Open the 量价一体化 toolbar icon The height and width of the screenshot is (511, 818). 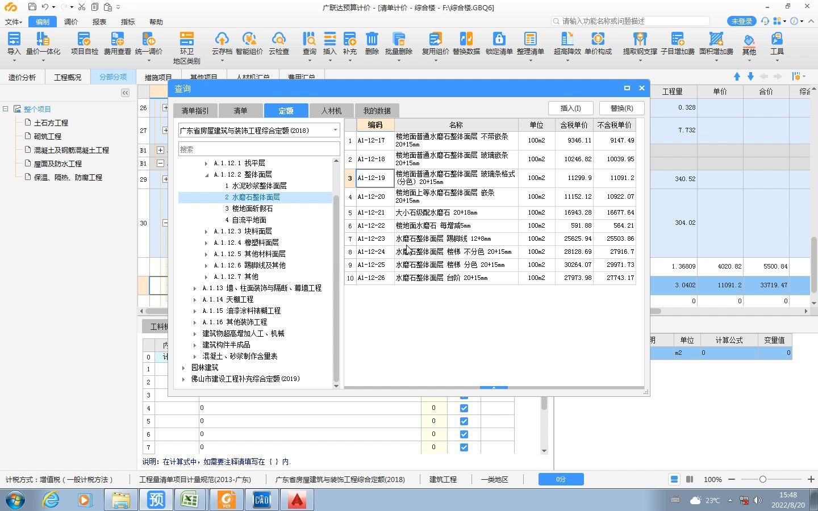[43, 43]
